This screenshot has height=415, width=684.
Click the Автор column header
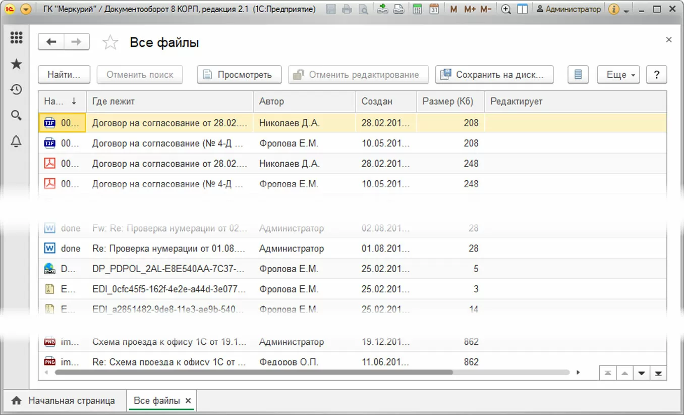point(304,101)
